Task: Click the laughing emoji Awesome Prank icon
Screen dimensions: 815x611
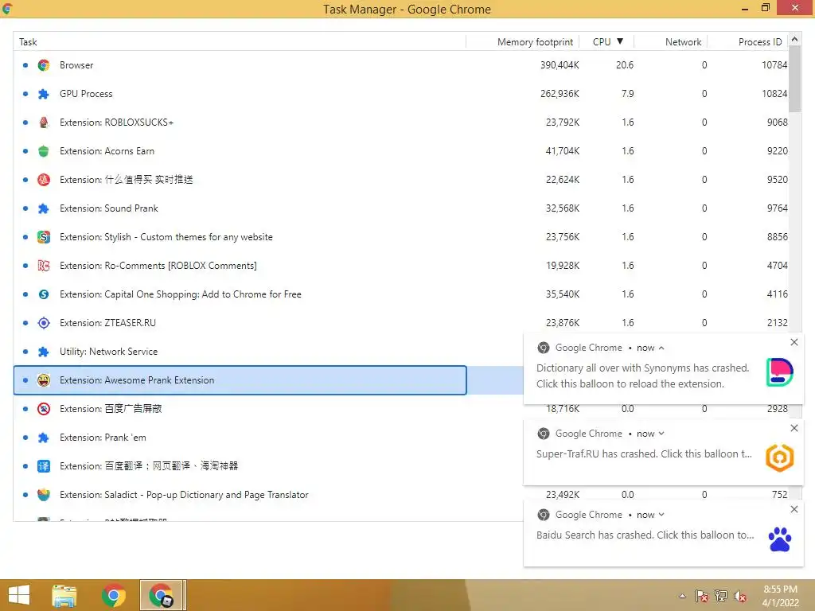Action: point(44,380)
